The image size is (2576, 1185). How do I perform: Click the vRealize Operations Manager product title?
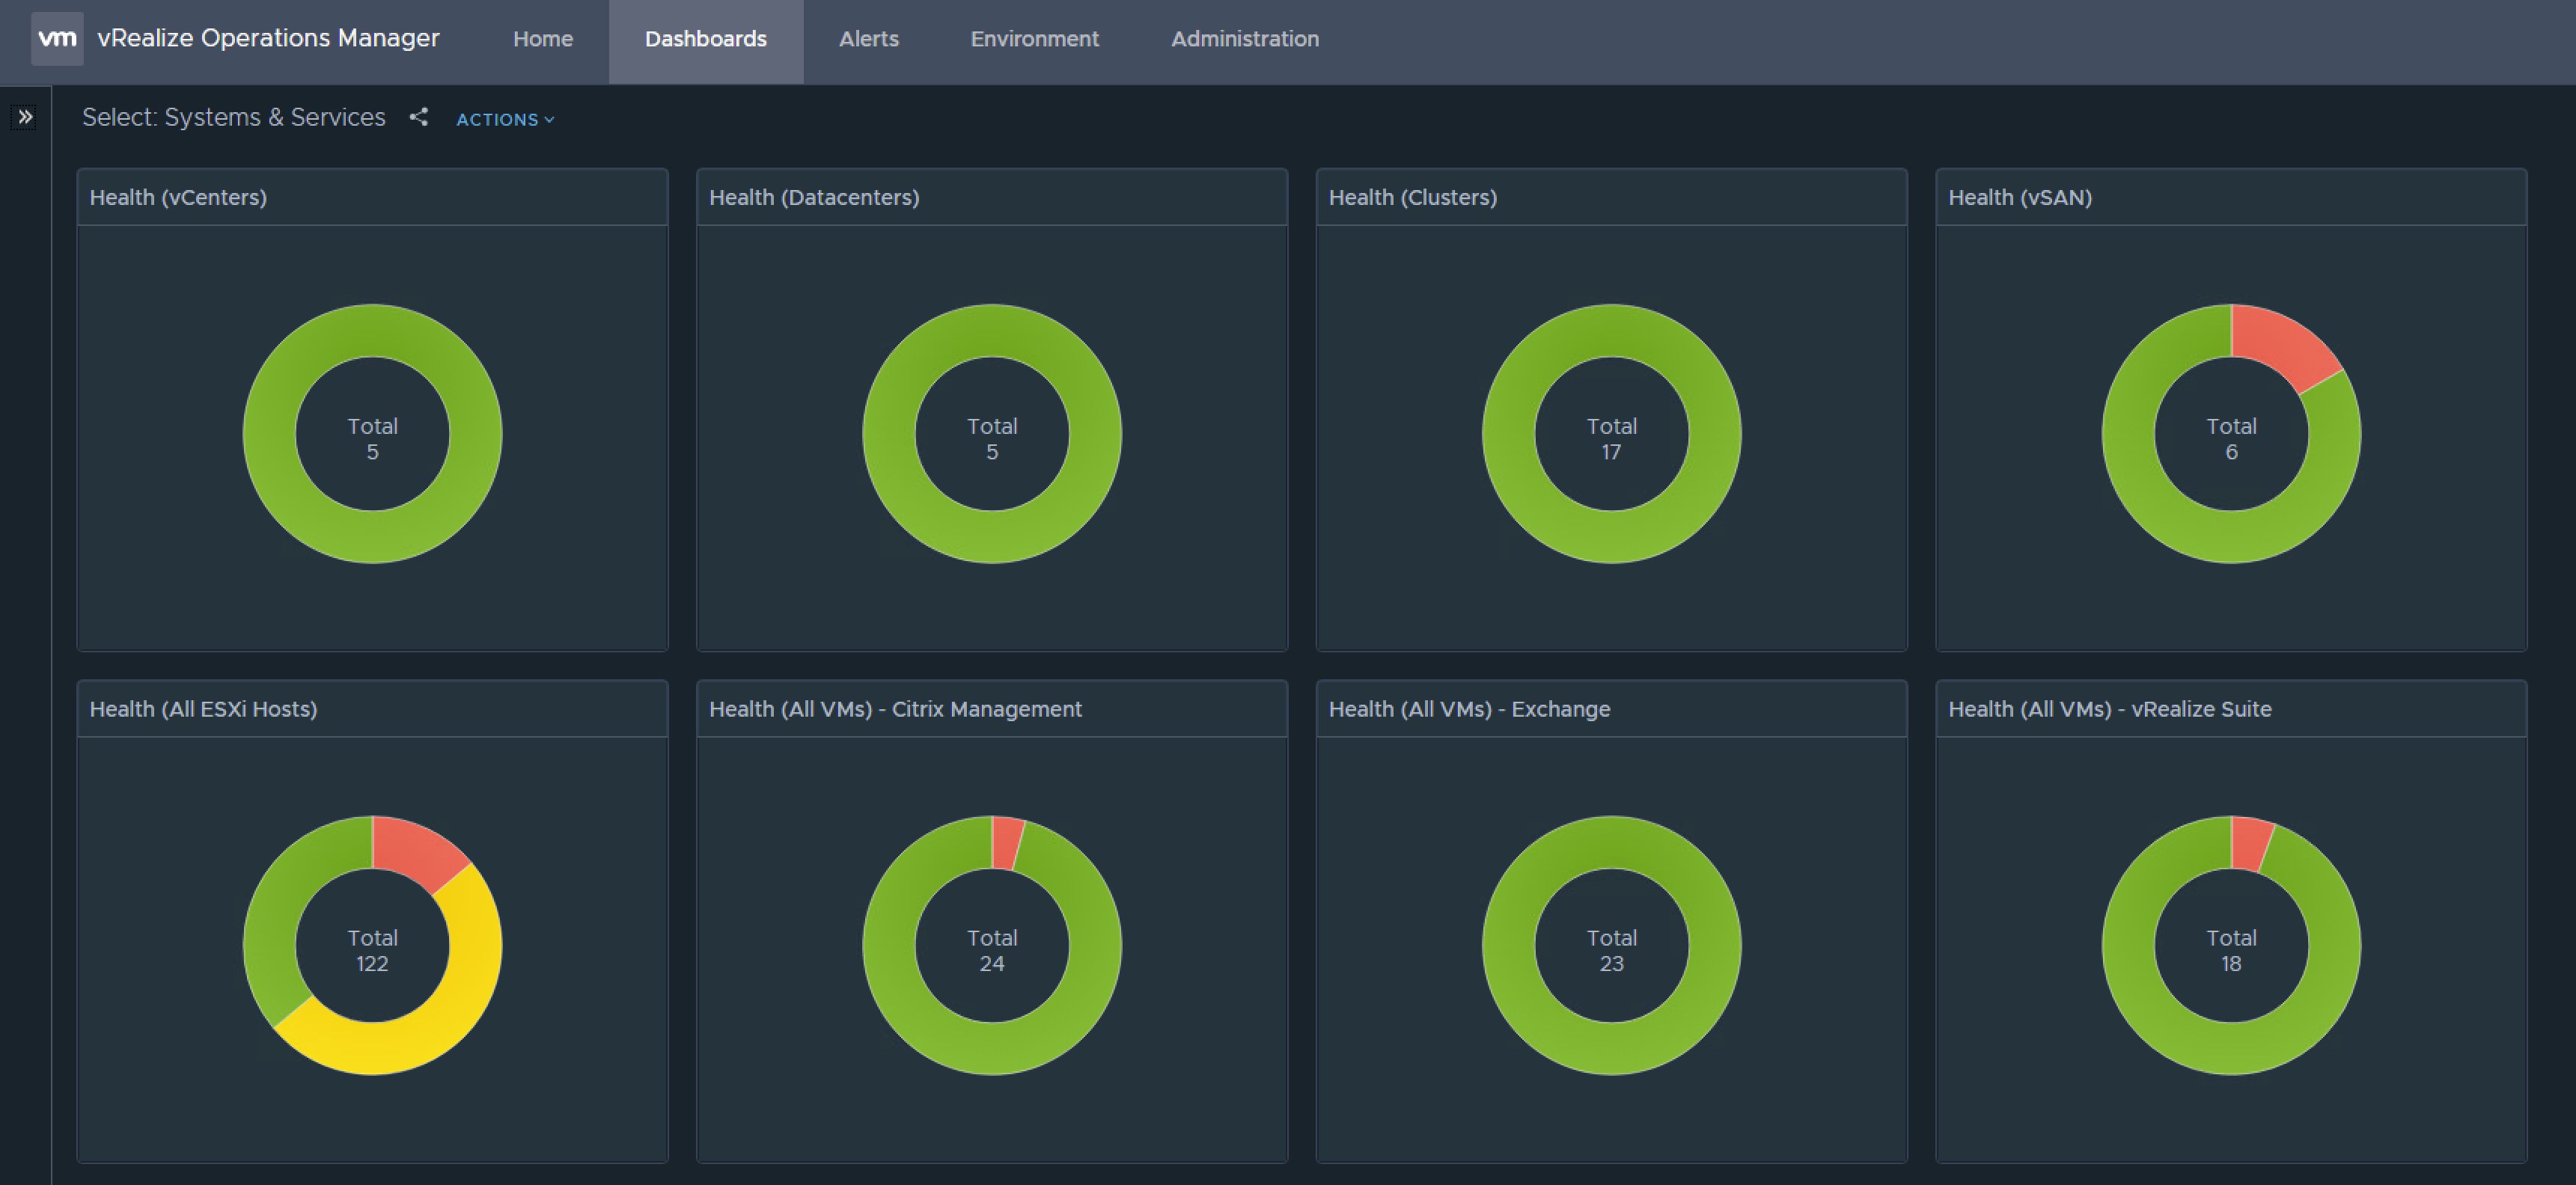268,38
